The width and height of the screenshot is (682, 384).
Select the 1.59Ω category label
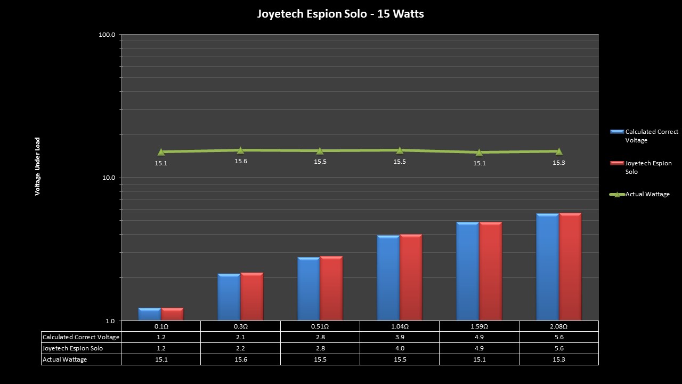[x=479, y=326]
